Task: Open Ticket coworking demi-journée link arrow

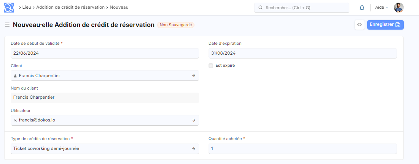Action: pyautogui.click(x=193, y=148)
